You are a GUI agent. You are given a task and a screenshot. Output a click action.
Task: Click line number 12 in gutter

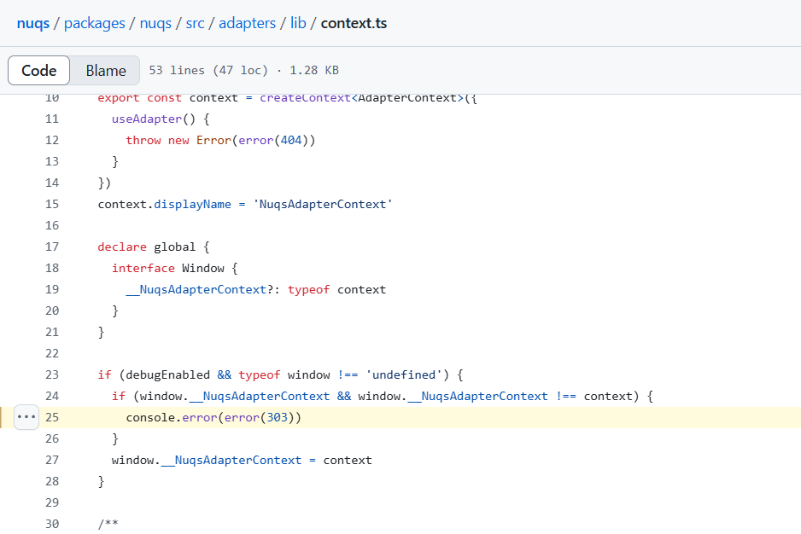pyautogui.click(x=52, y=141)
